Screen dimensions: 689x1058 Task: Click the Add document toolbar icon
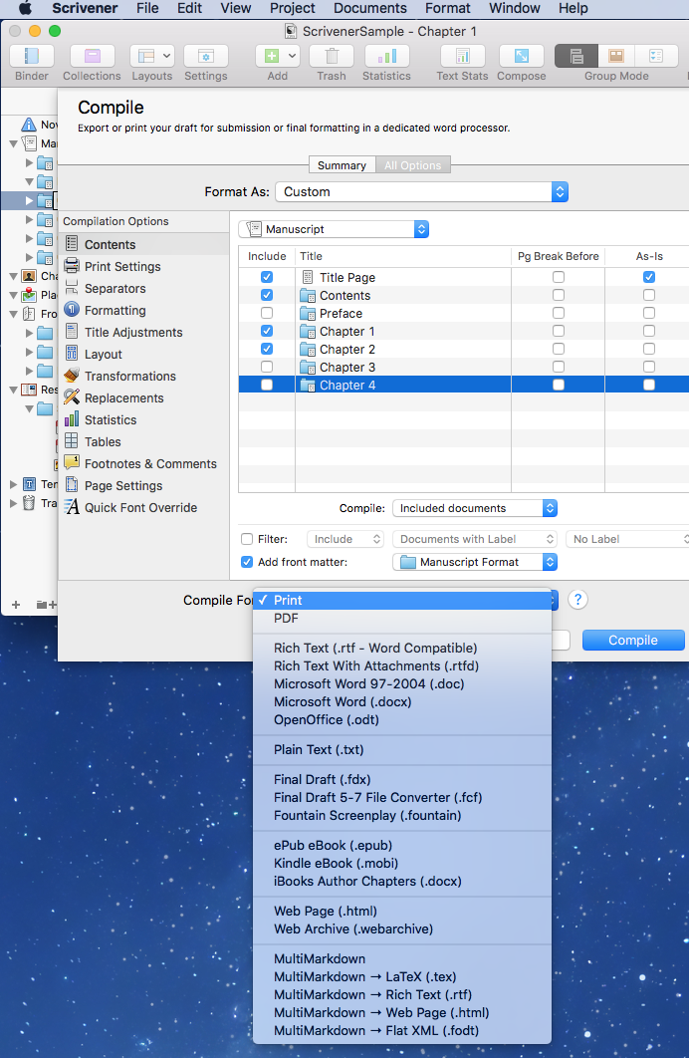click(271, 56)
